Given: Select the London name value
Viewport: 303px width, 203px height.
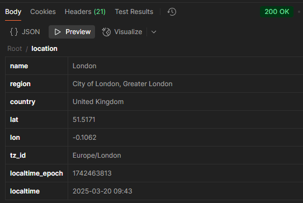Looking at the screenshot, I should [84, 66].
